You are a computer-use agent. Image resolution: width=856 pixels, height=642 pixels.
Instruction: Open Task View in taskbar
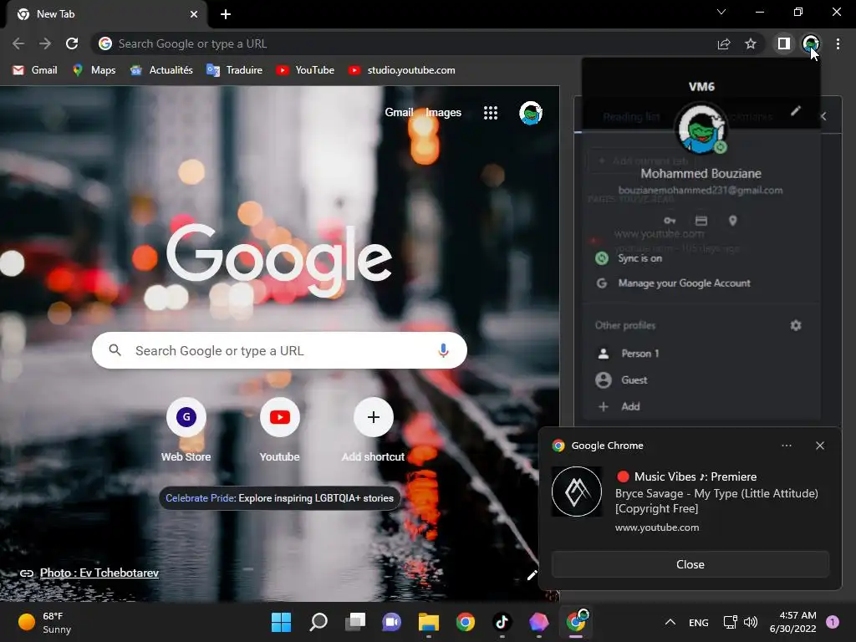click(354, 622)
